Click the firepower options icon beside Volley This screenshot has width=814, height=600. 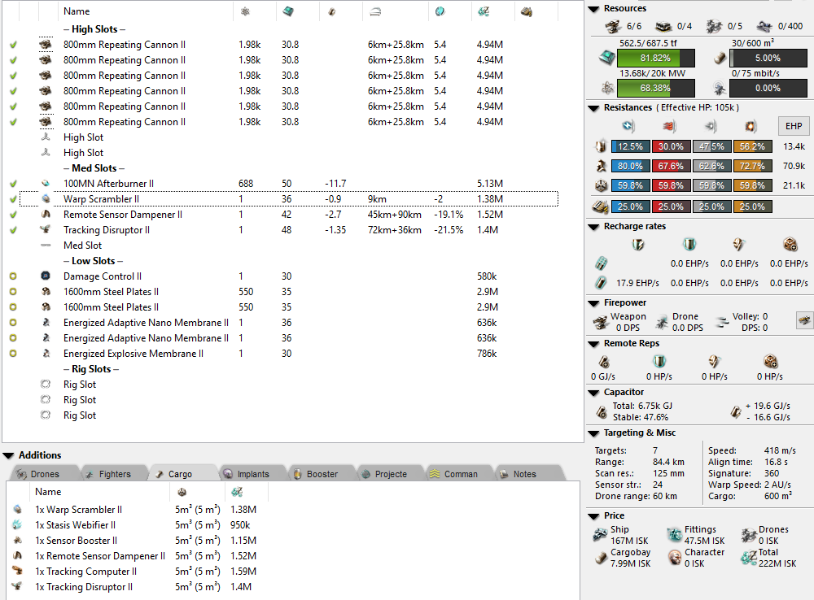tap(803, 320)
